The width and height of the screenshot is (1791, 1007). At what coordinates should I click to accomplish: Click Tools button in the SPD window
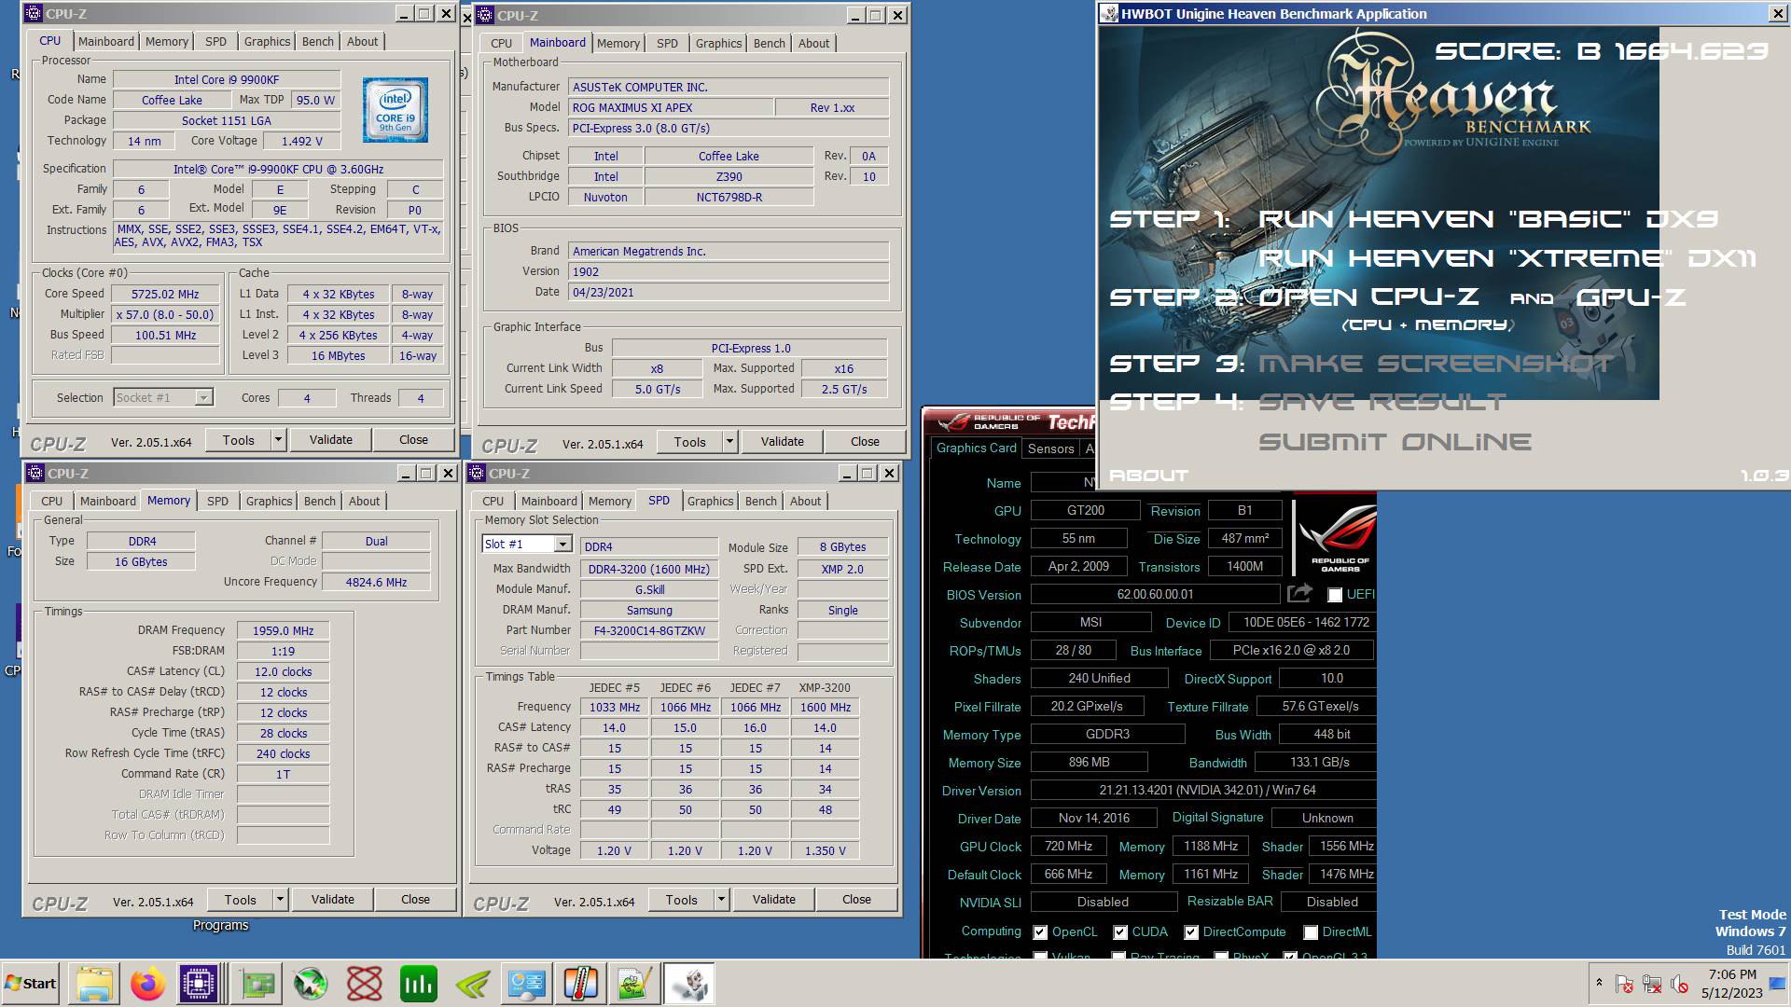(681, 899)
